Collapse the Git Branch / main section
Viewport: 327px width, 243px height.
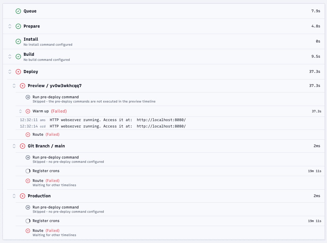pos(14,146)
